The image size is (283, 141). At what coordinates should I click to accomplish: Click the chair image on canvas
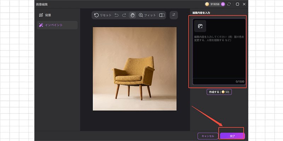[135, 69]
